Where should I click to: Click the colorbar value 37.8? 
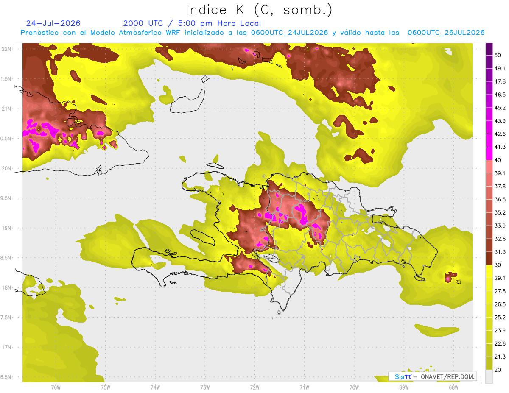coord(500,186)
